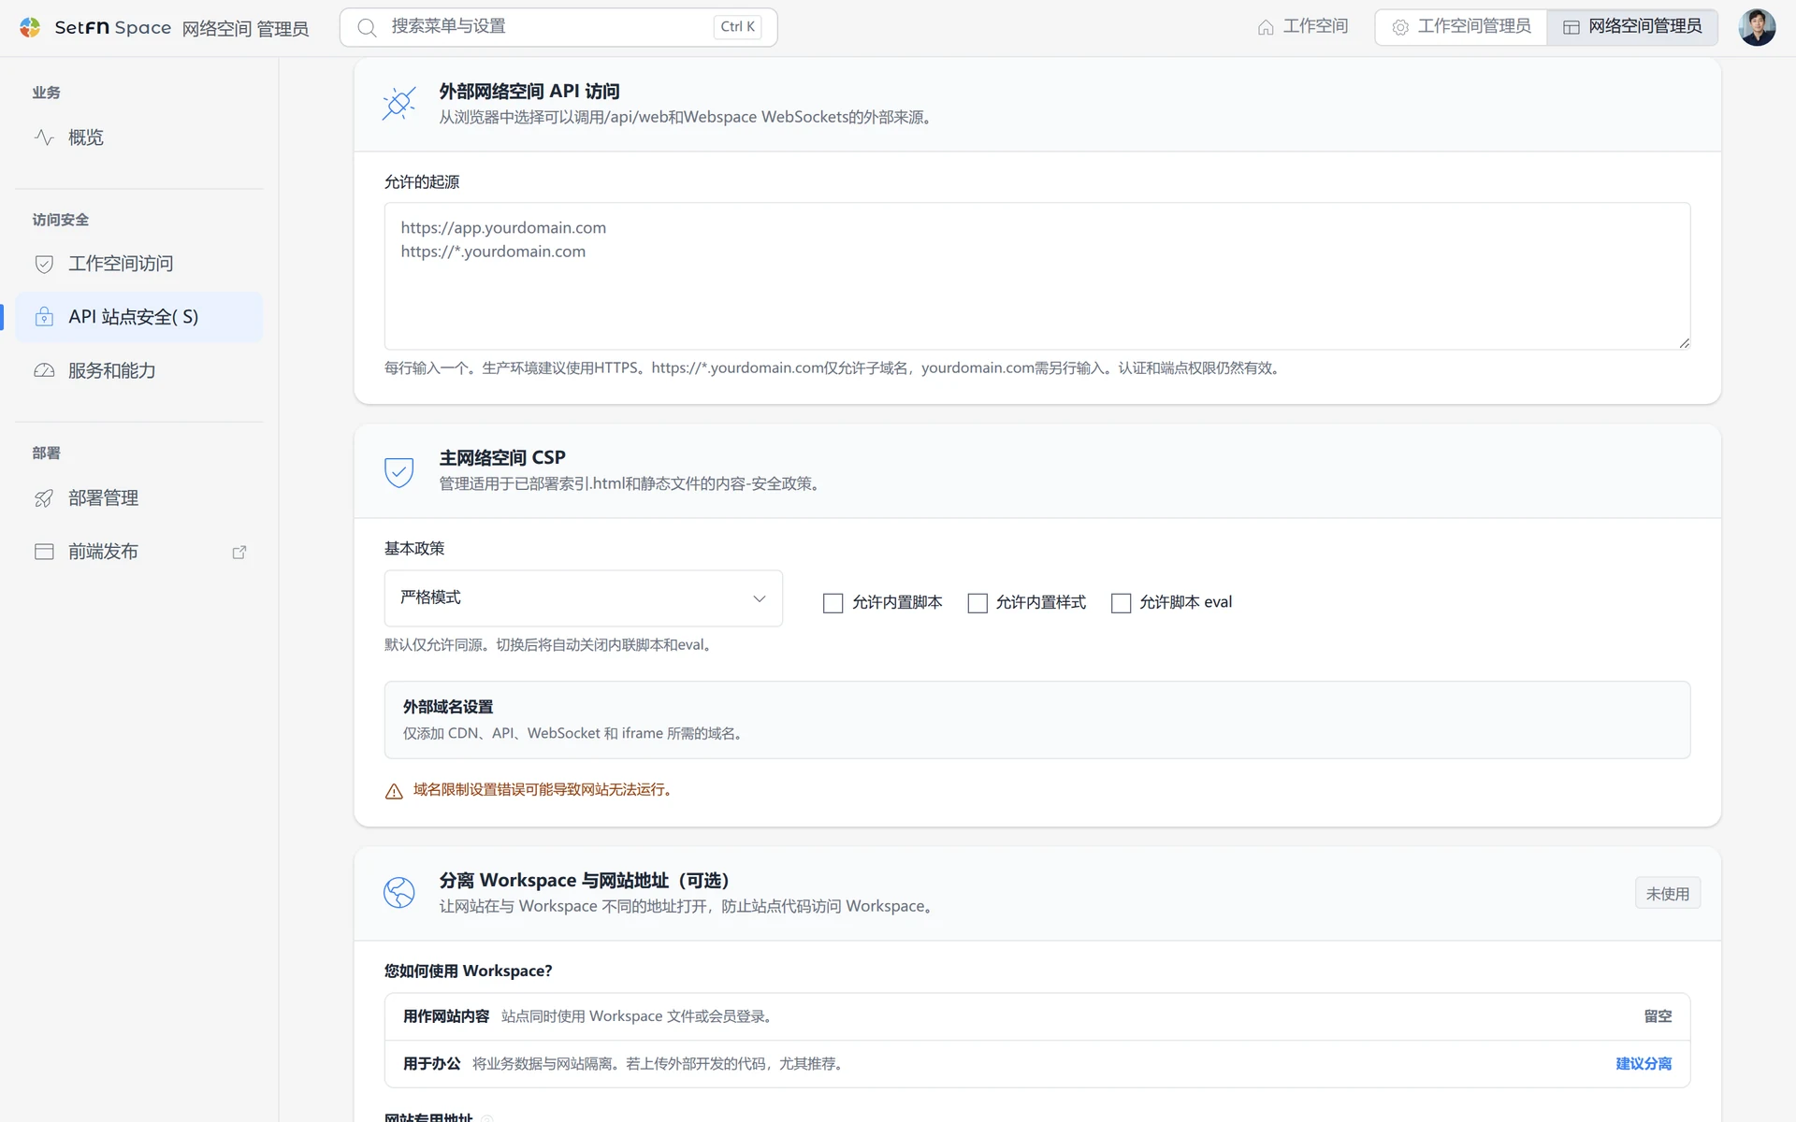Open the 工作空间访问 sidebar item

(x=139, y=264)
